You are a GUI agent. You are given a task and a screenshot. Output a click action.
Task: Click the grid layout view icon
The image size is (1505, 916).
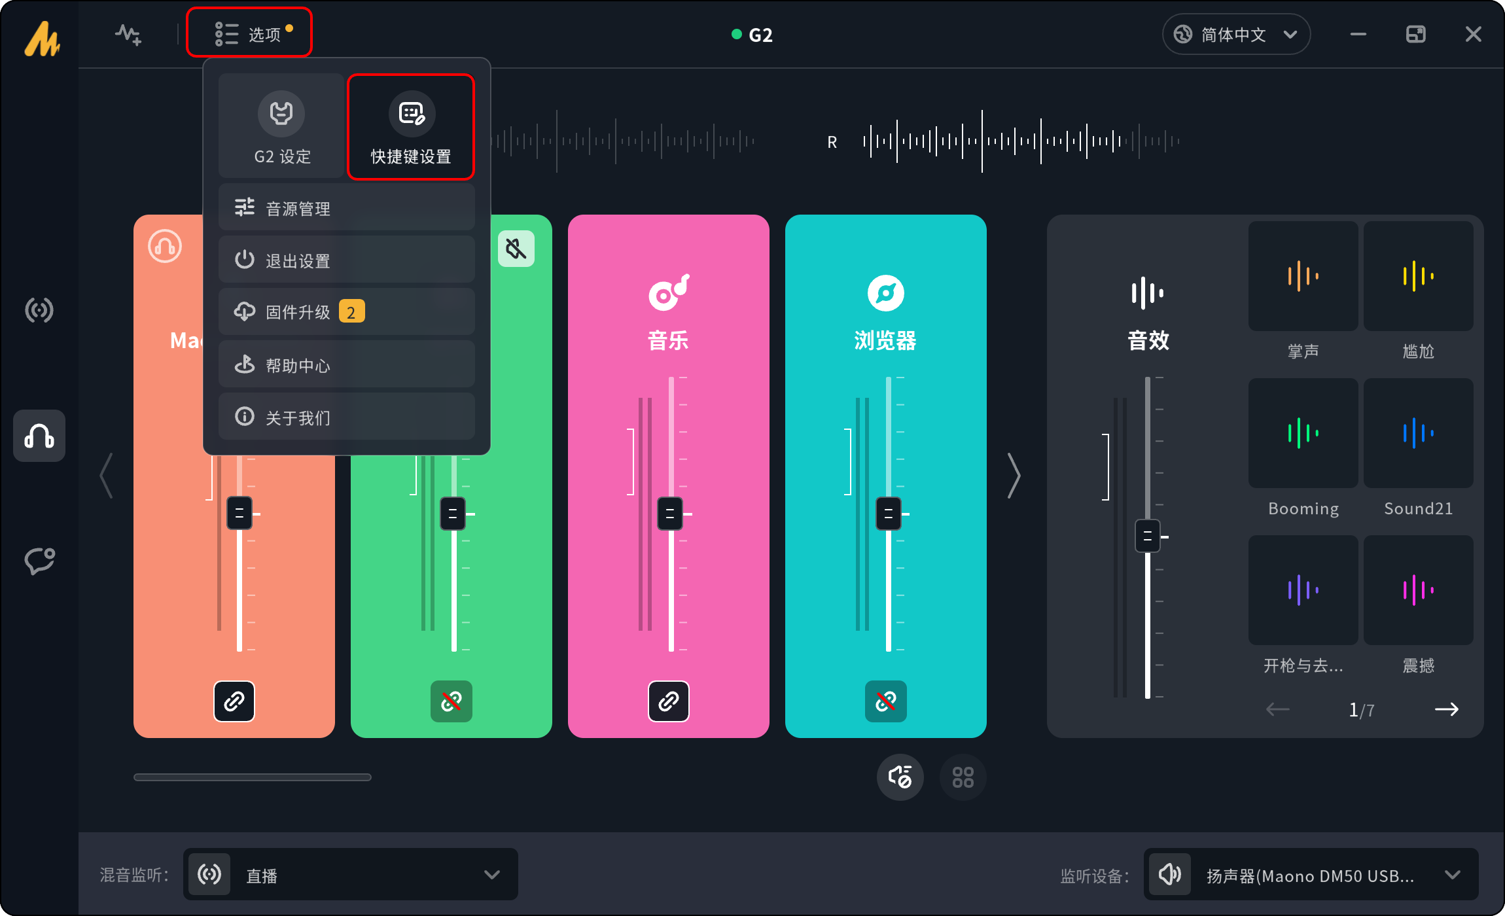point(963,777)
